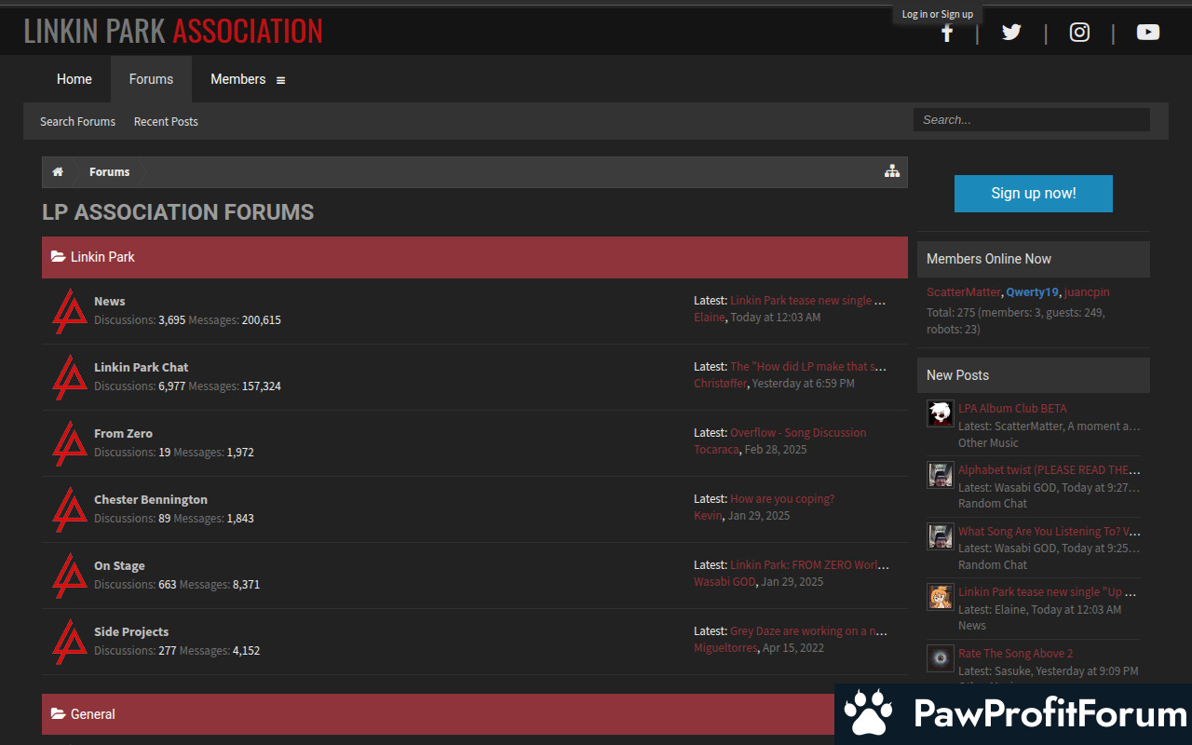The width and height of the screenshot is (1192, 745).
Task: Open What Song Are You Listening To? post
Action: (1050, 532)
